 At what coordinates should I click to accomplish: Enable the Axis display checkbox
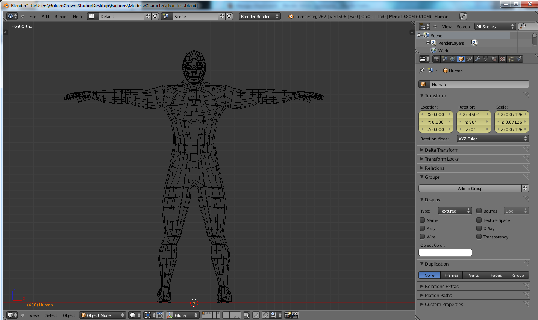pyautogui.click(x=422, y=228)
